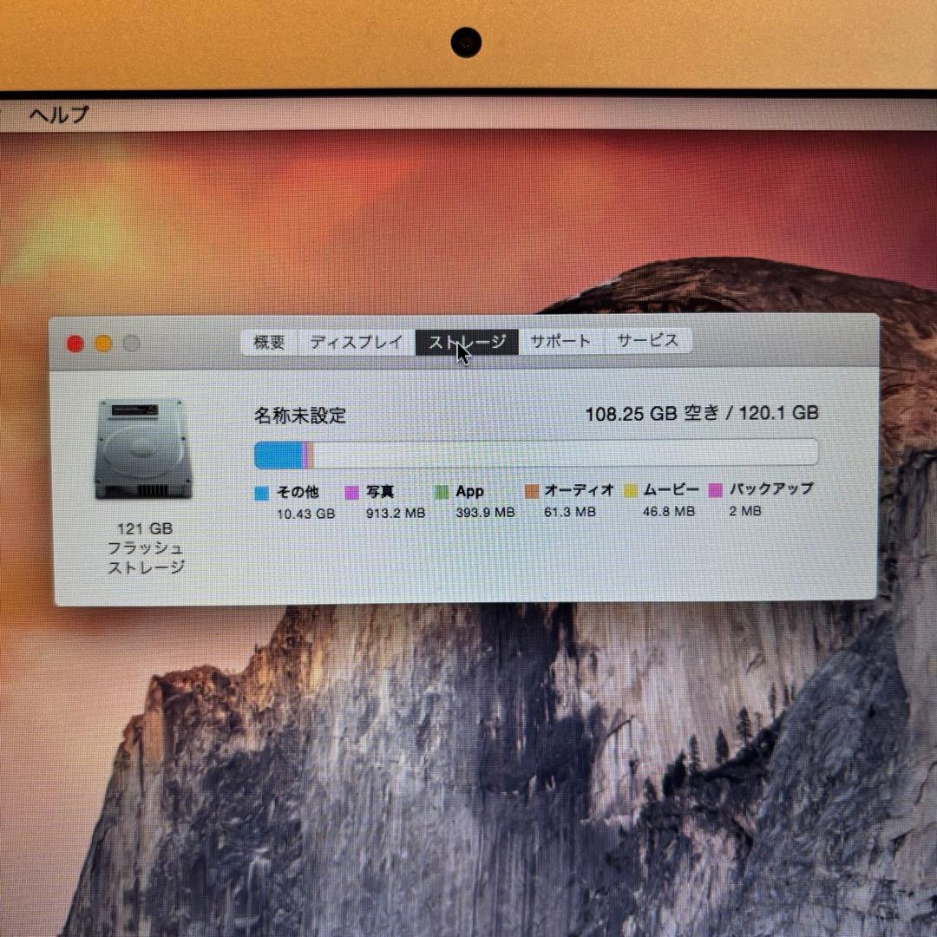Click the storage usage bar
This screenshot has width=937, height=937.
pos(534,452)
